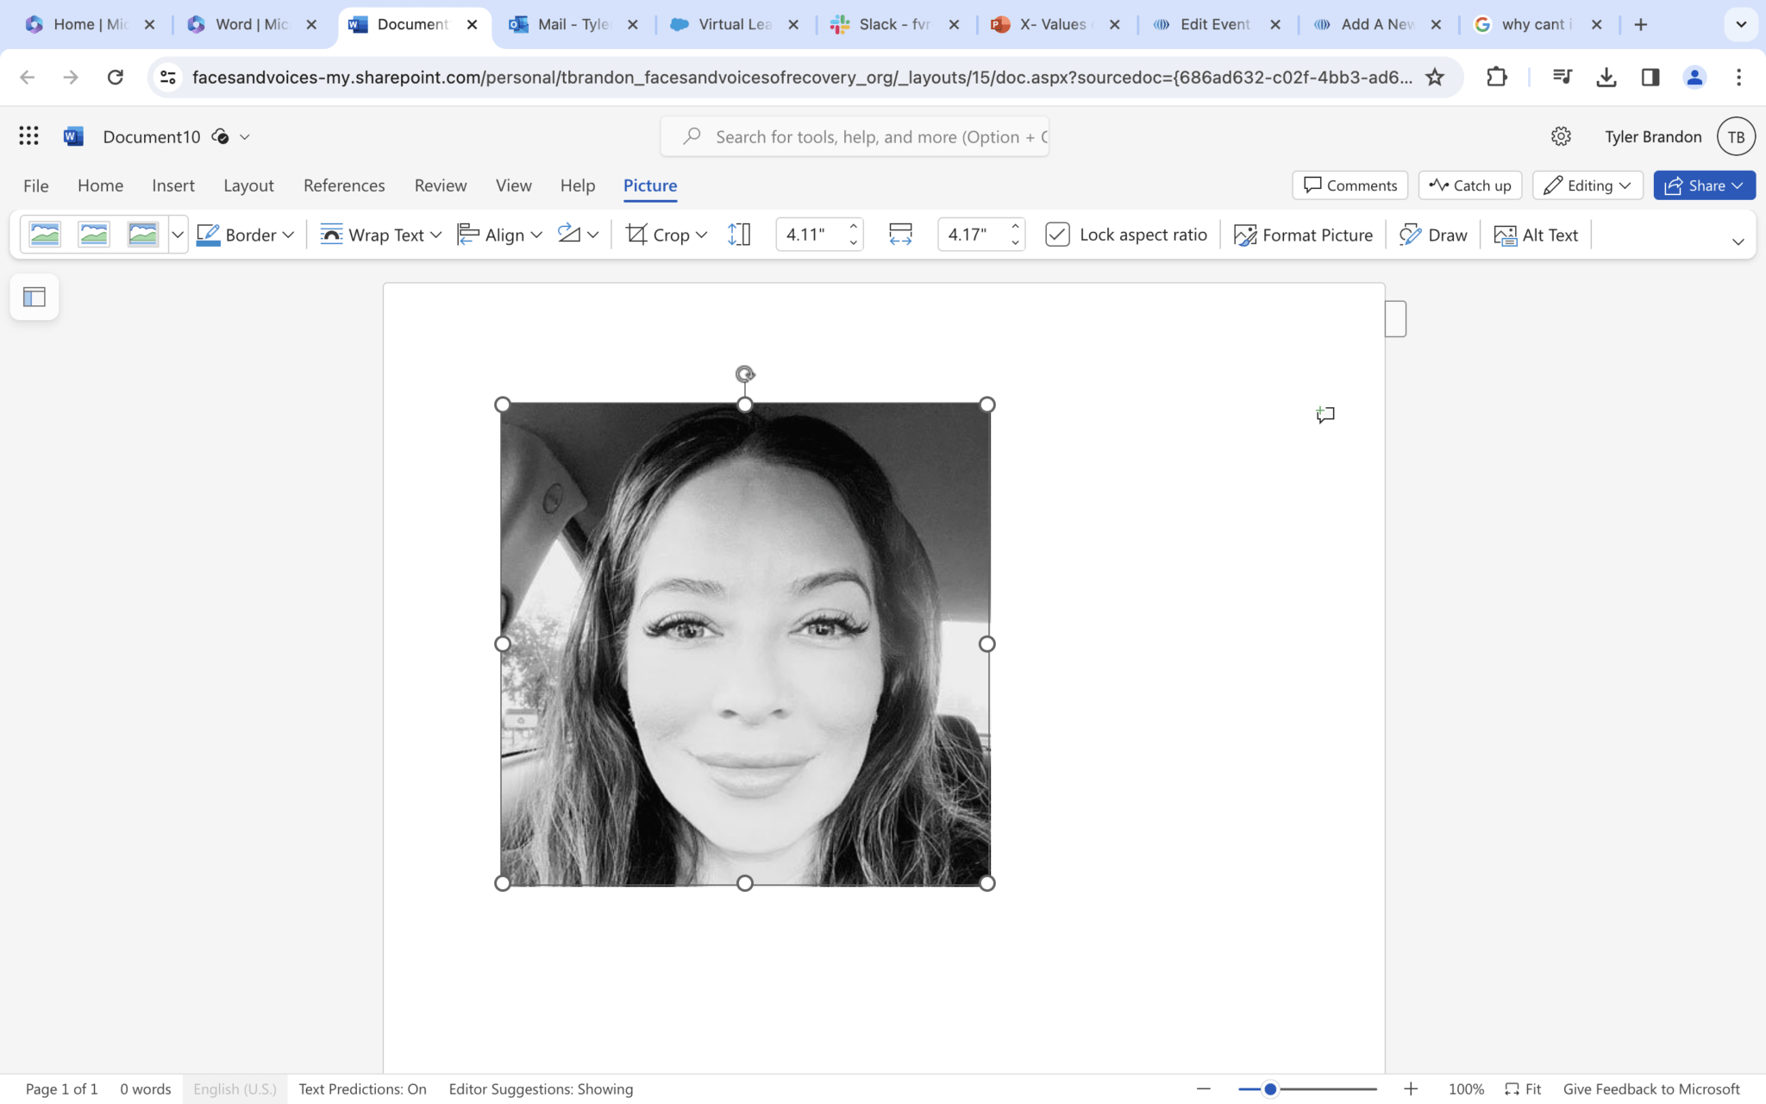Image resolution: width=1766 pixels, height=1104 pixels.
Task: Switch to the Insert tab
Action: [x=172, y=185]
